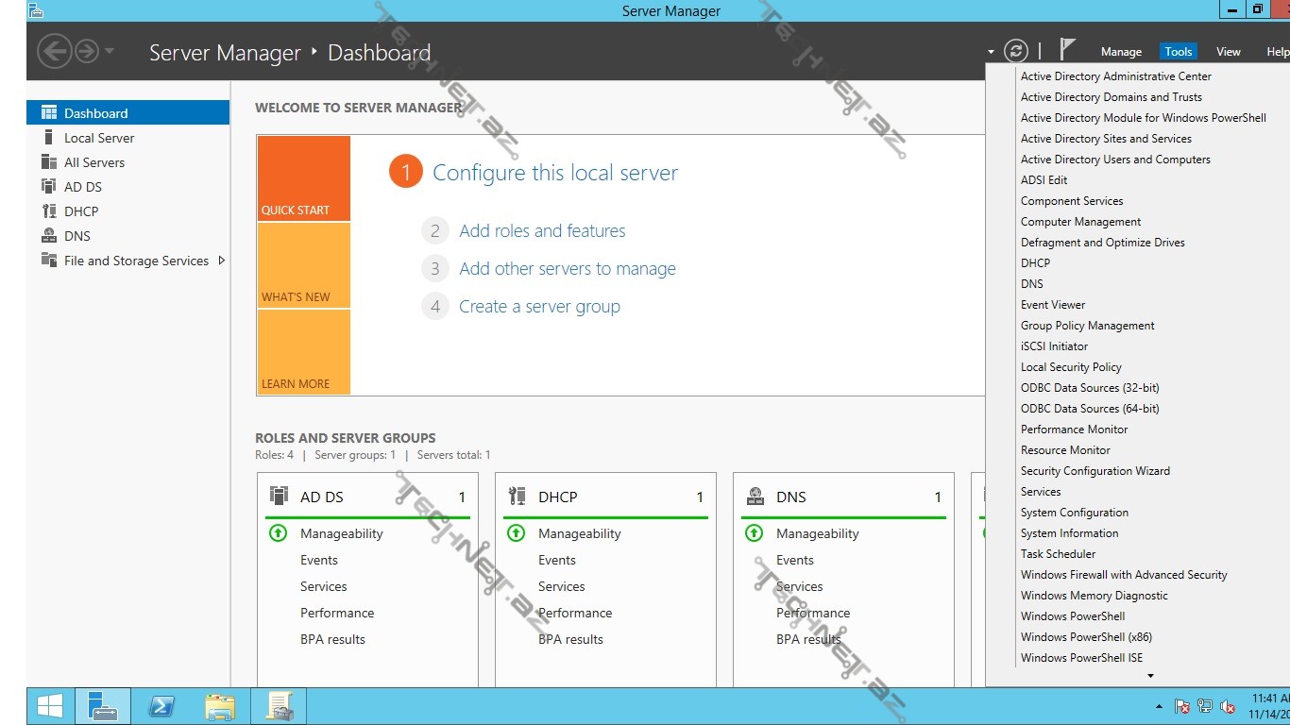This screenshot has height=725, width=1290.
Task: Click the DHCP icon in sidebar
Action: pos(49,211)
